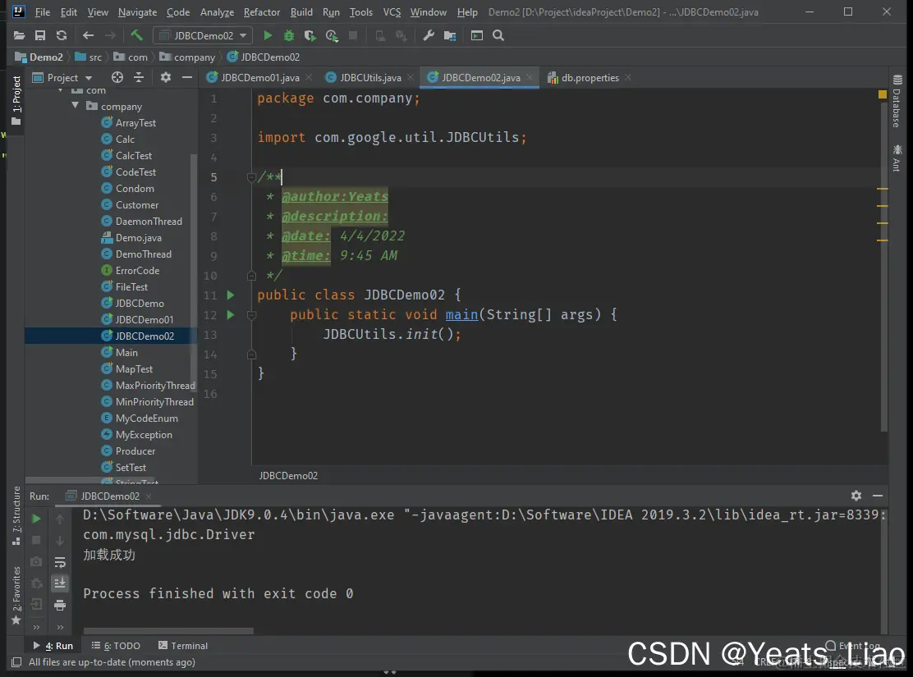913x677 pixels.
Task: Click run gutter arrow beside main method
Action: (x=231, y=315)
